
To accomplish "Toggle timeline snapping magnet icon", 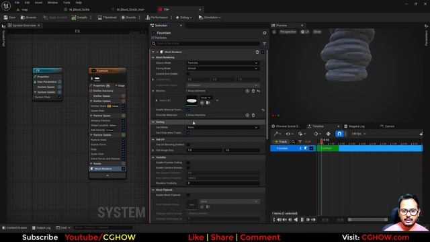I will (x=339, y=134).
